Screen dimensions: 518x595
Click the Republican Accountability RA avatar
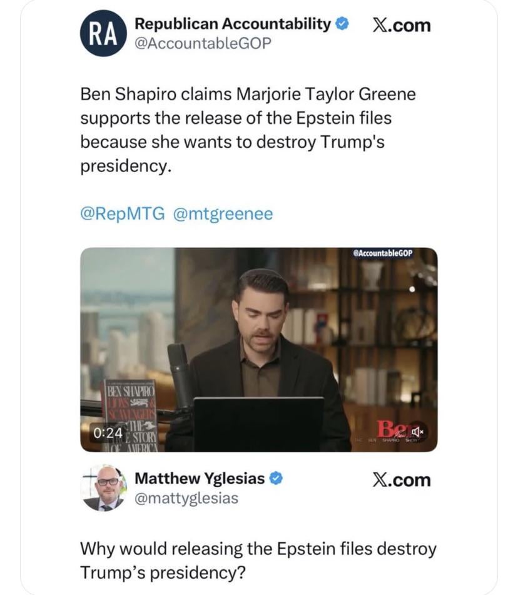(103, 33)
